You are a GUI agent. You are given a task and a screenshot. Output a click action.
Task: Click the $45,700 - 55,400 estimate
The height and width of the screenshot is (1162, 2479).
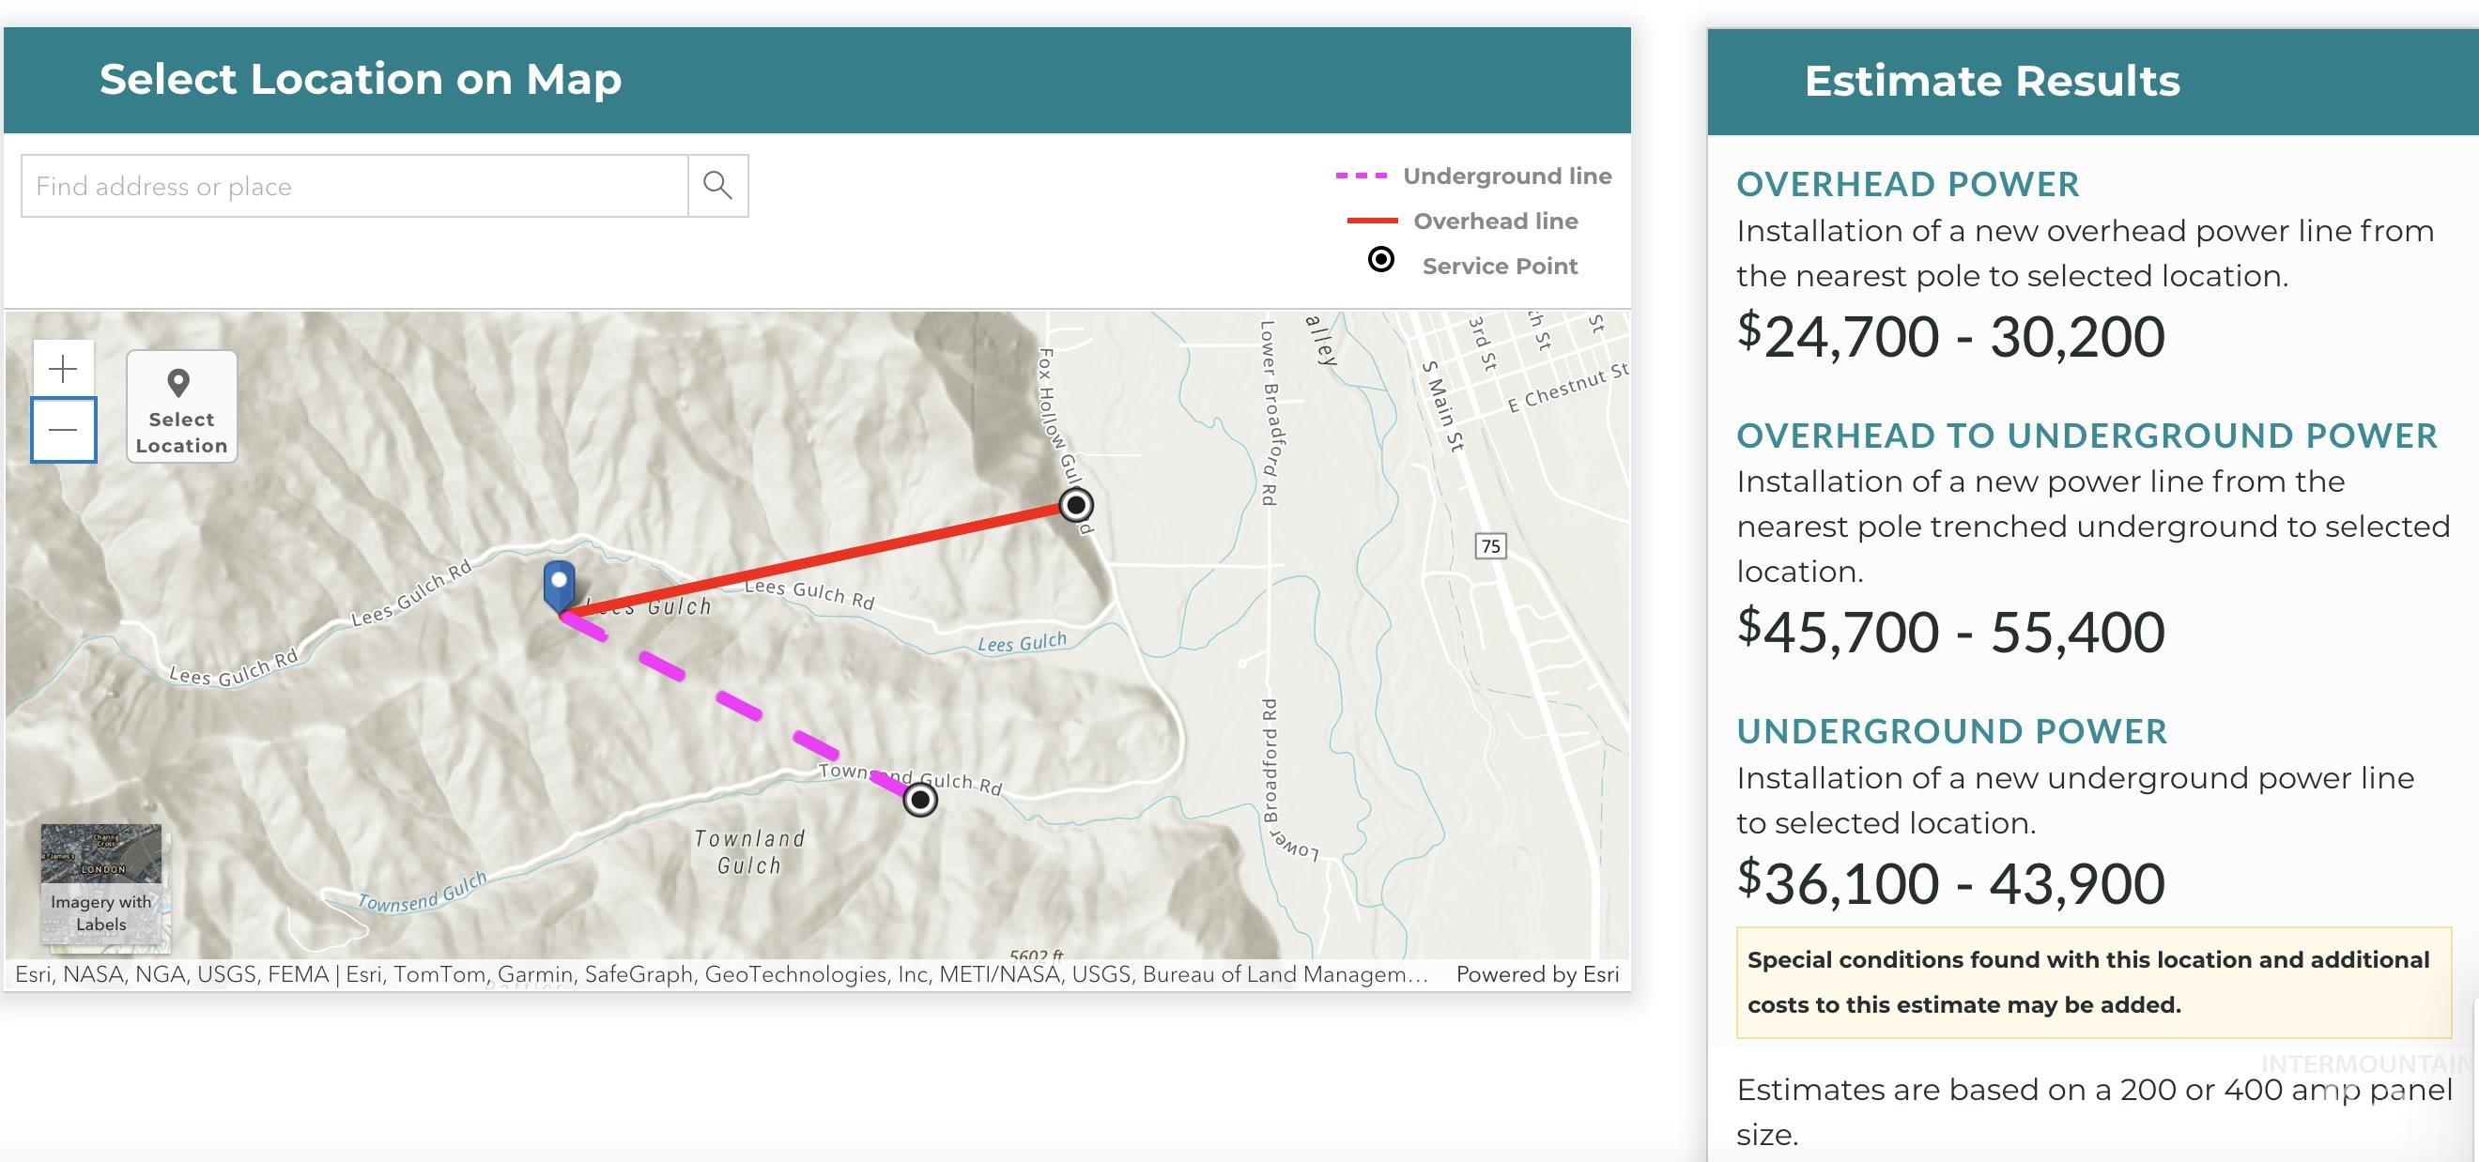(1950, 632)
